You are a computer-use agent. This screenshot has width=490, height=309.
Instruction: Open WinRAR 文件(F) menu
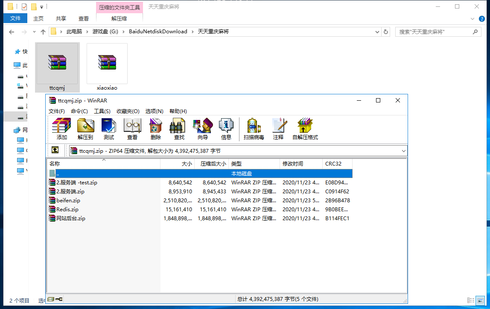[x=57, y=111]
